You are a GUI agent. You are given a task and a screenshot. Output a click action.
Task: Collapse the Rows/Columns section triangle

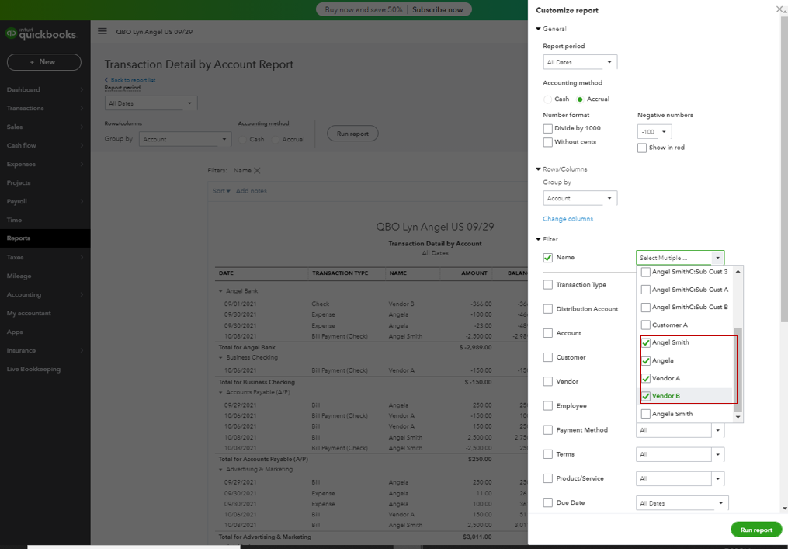[538, 169]
